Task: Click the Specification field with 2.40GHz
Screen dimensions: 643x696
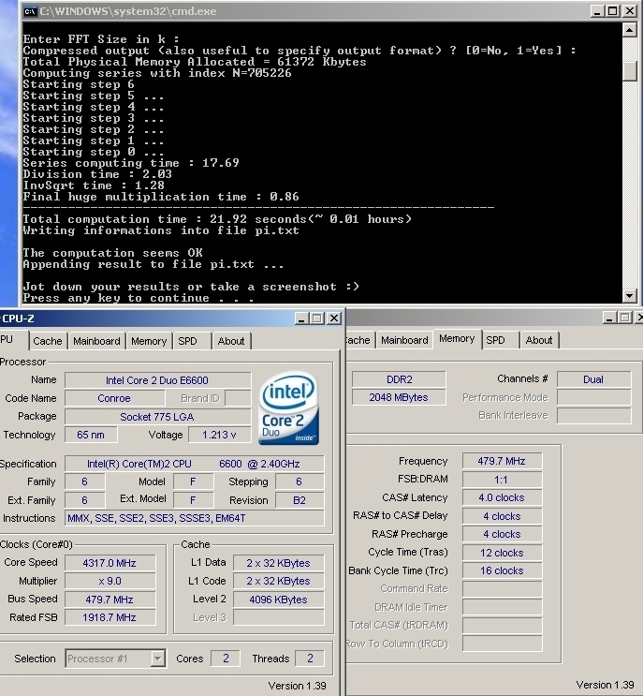Action: pyautogui.click(x=195, y=464)
